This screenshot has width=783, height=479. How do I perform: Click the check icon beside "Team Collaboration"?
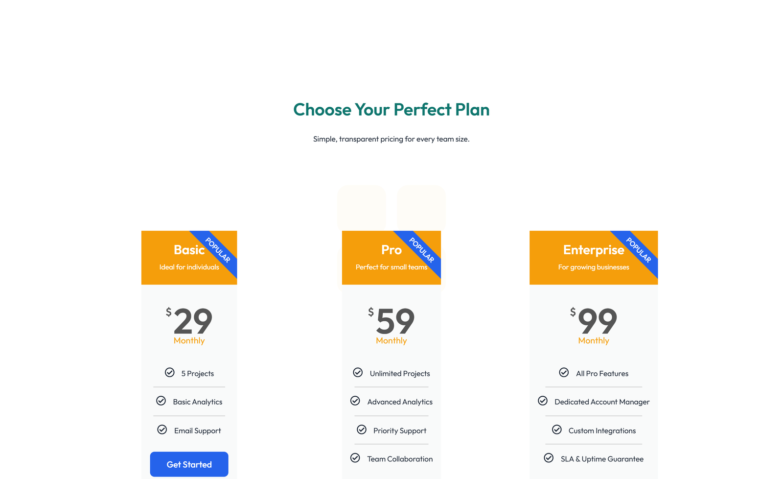(x=355, y=458)
